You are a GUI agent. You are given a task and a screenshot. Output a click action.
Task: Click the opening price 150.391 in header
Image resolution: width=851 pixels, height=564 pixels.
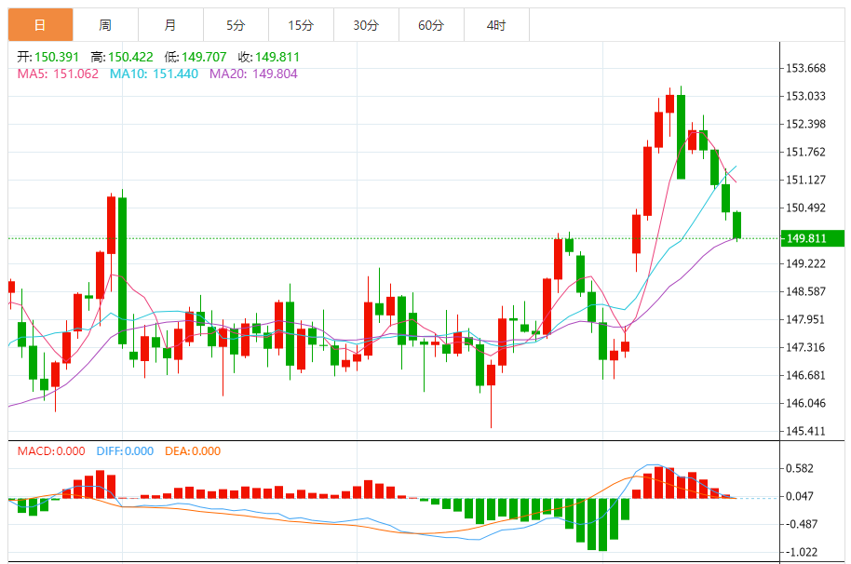50,56
